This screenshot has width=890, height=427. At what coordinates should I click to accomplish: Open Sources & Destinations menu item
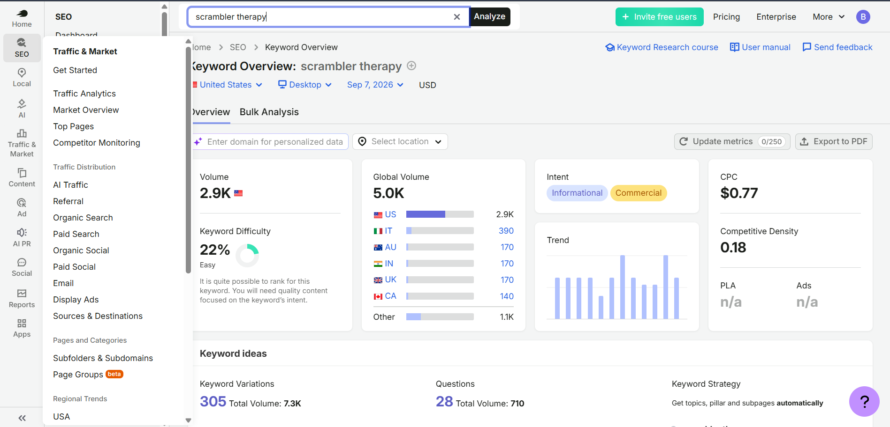click(x=98, y=316)
